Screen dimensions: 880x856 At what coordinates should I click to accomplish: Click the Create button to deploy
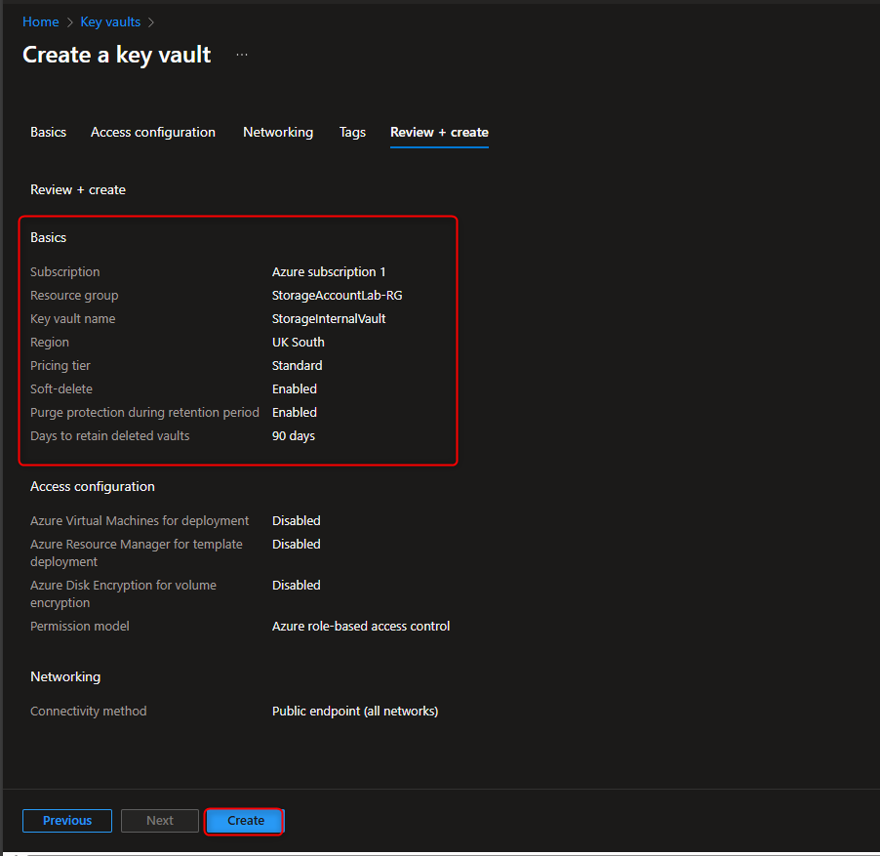244,820
